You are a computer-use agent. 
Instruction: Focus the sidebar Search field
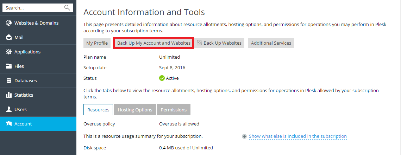(x=33, y=8)
